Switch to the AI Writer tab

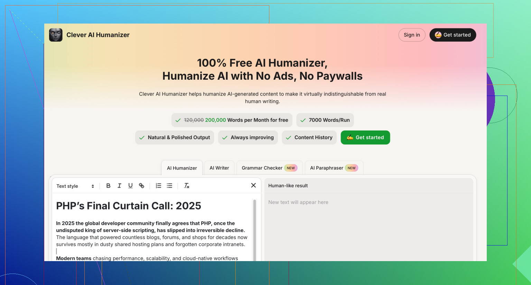(219, 168)
